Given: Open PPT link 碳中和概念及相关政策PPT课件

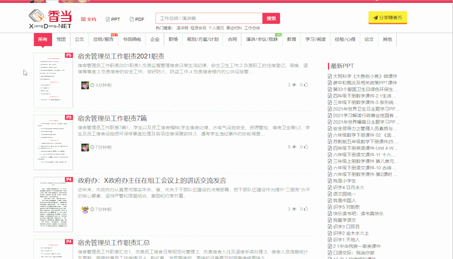Looking at the screenshot, I should (365, 83).
